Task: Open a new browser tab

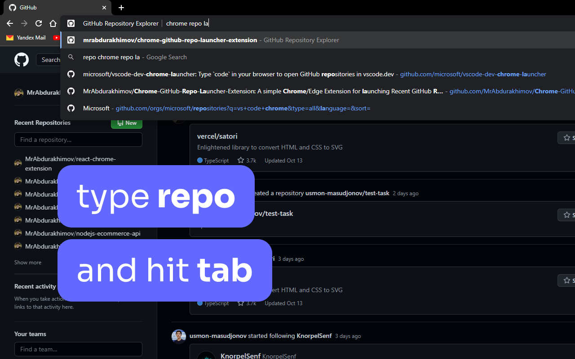Action: point(121,8)
